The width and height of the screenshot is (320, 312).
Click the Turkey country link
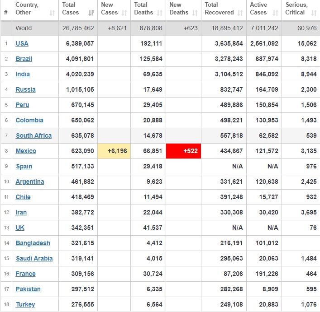(25, 304)
